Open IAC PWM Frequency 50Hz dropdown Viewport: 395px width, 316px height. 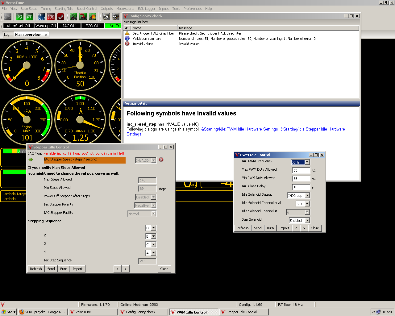pyautogui.click(x=307, y=162)
